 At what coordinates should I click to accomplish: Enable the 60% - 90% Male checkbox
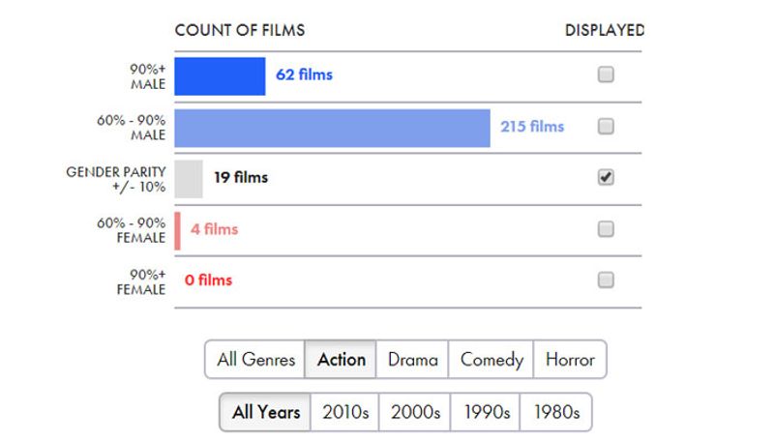[x=606, y=127]
